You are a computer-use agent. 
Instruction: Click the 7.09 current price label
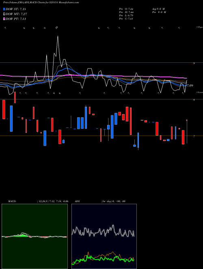(190, 86)
